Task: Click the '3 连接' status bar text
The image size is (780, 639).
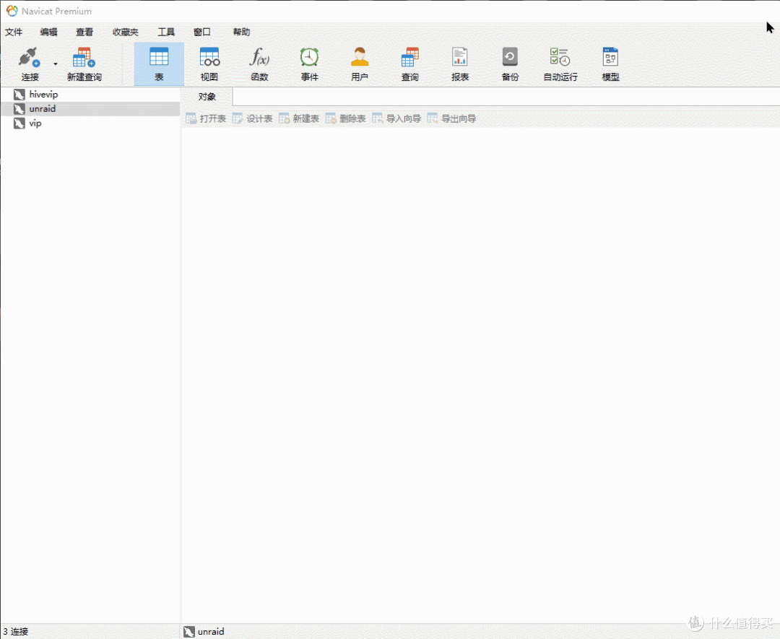Action: tap(15, 632)
